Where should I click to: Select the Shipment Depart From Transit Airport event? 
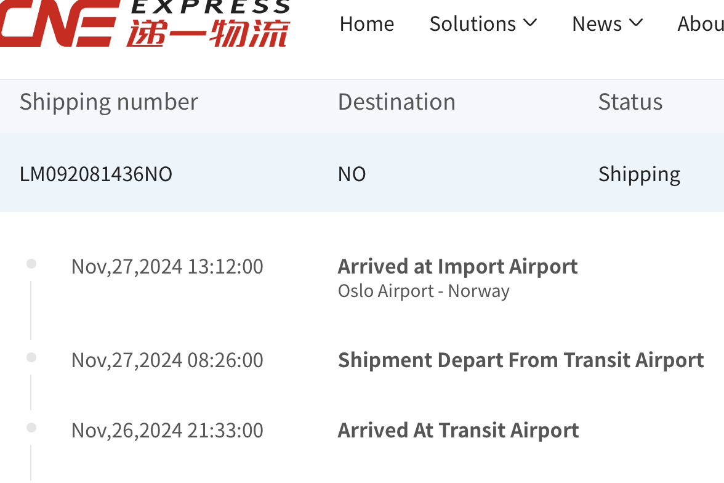(521, 360)
